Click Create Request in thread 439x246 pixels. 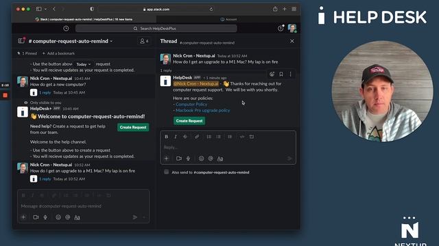click(x=189, y=121)
